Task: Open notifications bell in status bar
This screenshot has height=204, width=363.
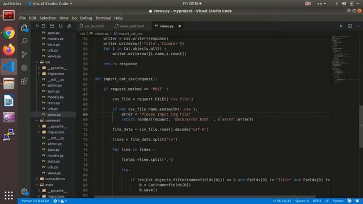Action: tap(357, 201)
